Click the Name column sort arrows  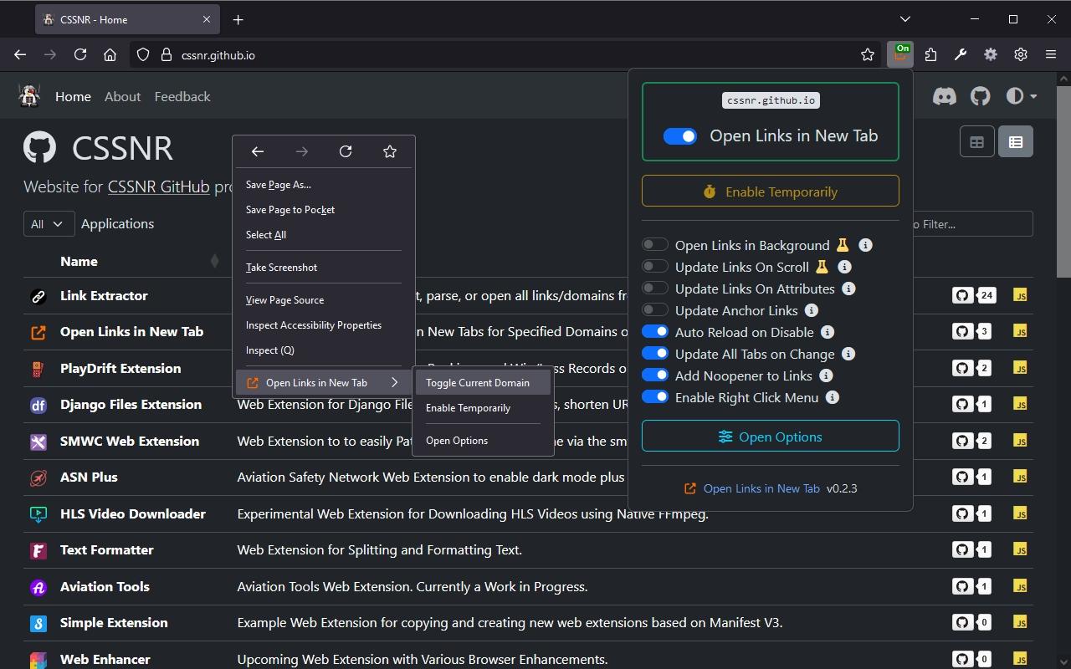click(214, 261)
